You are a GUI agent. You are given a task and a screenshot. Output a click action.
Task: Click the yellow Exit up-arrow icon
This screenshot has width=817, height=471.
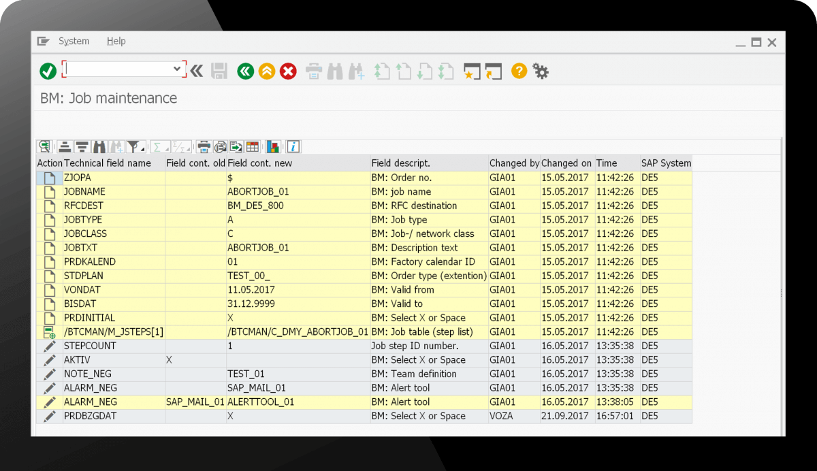[x=267, y=71]
